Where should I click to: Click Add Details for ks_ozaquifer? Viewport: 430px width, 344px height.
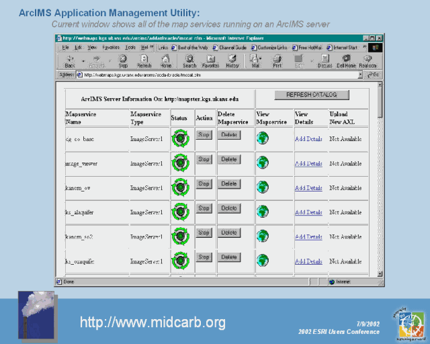pos(308,261)
